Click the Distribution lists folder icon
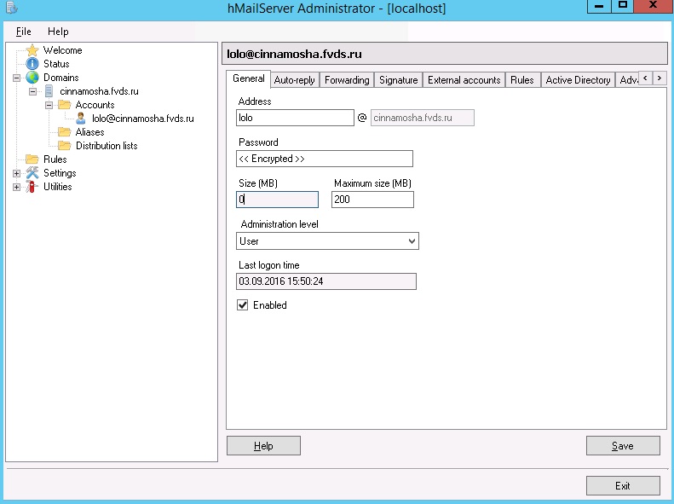The height and width of the screenshot is (504, 674). click(x=65, y=146)
